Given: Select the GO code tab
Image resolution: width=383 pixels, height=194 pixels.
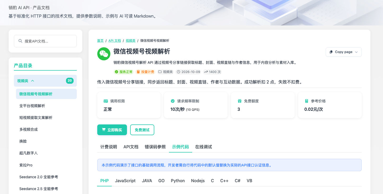Looking at the screenshot, I should pos(161,181).
